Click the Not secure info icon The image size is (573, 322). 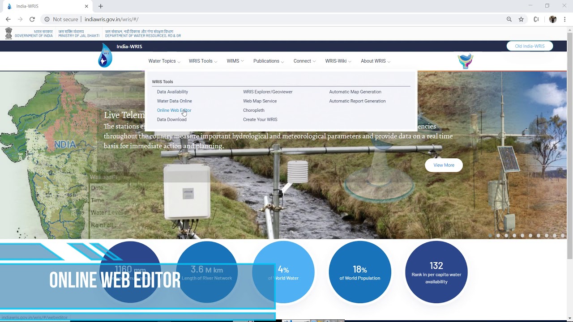(x=47, y=19)
